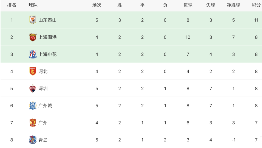
Task: Select the 广州城 team name
Action: (x=45, y=106)
